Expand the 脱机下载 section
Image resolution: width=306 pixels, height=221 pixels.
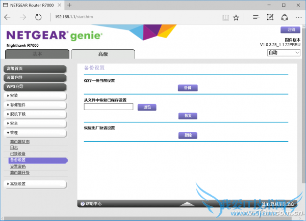[35, 114]
